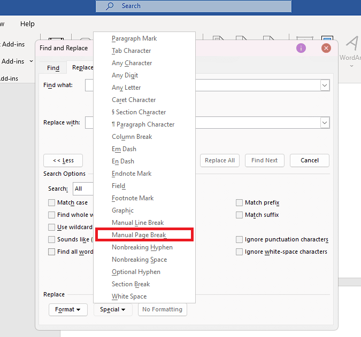
Task: Collapse the Special dropdown button
Action: 112,309
